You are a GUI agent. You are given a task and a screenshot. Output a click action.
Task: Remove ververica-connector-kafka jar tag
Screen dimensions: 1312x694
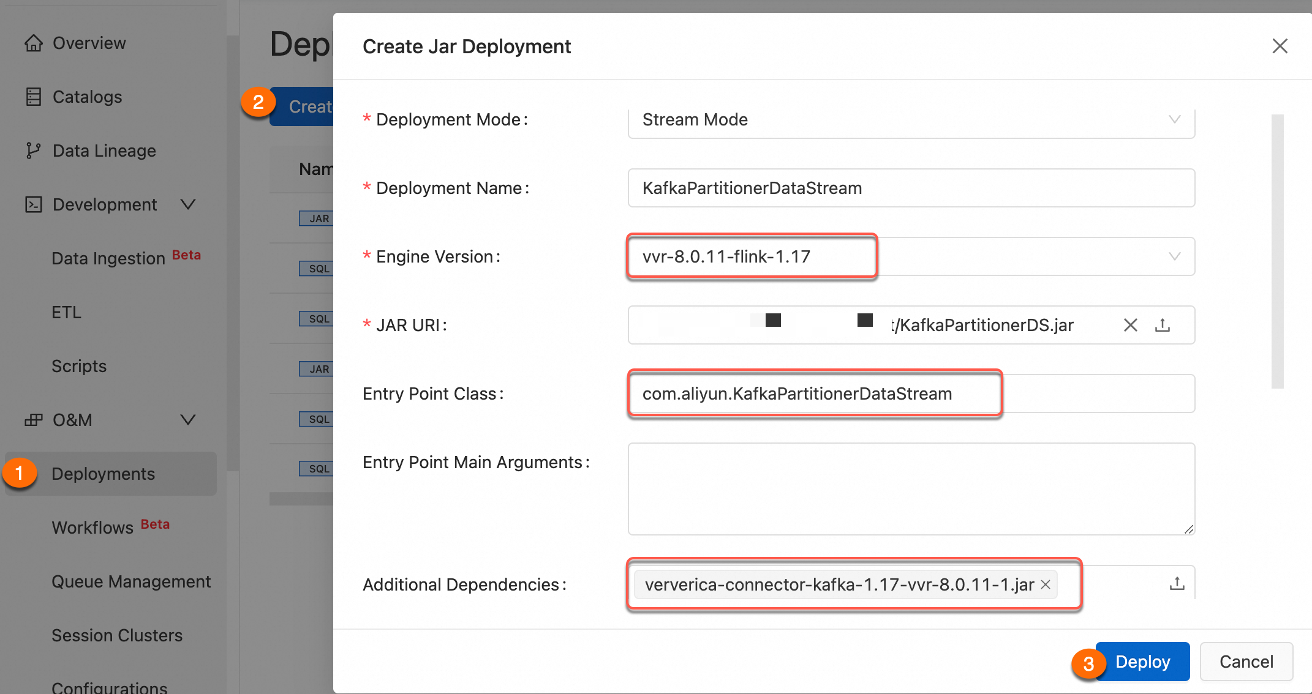[1046, 584]
